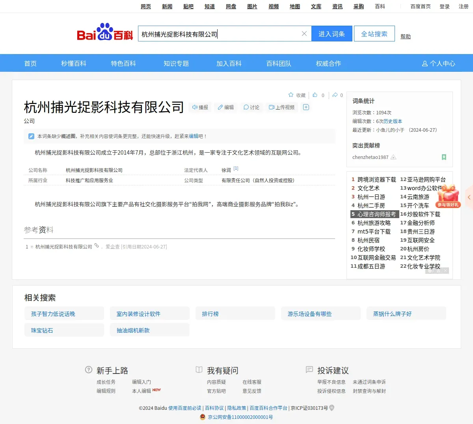Play the entry audio with 播报

[x=200, y=107]
